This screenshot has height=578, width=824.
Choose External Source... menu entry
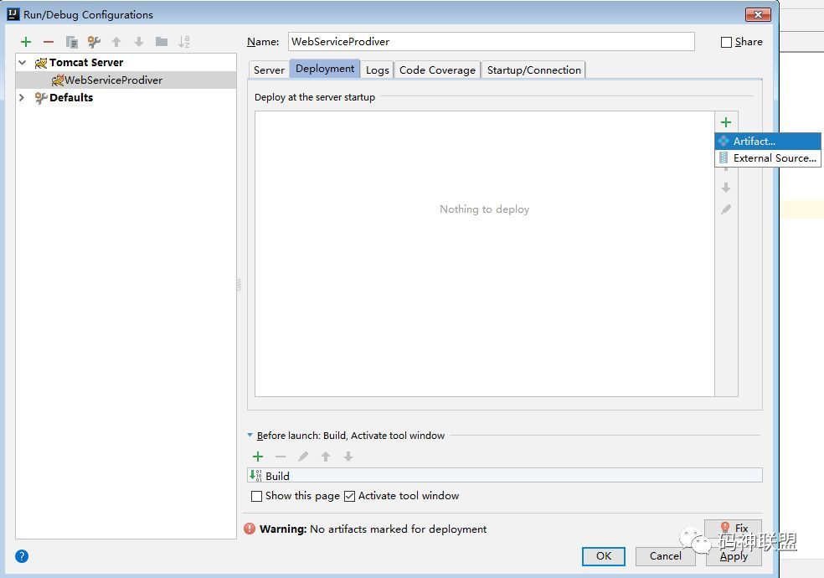click(x=768, y=157)
